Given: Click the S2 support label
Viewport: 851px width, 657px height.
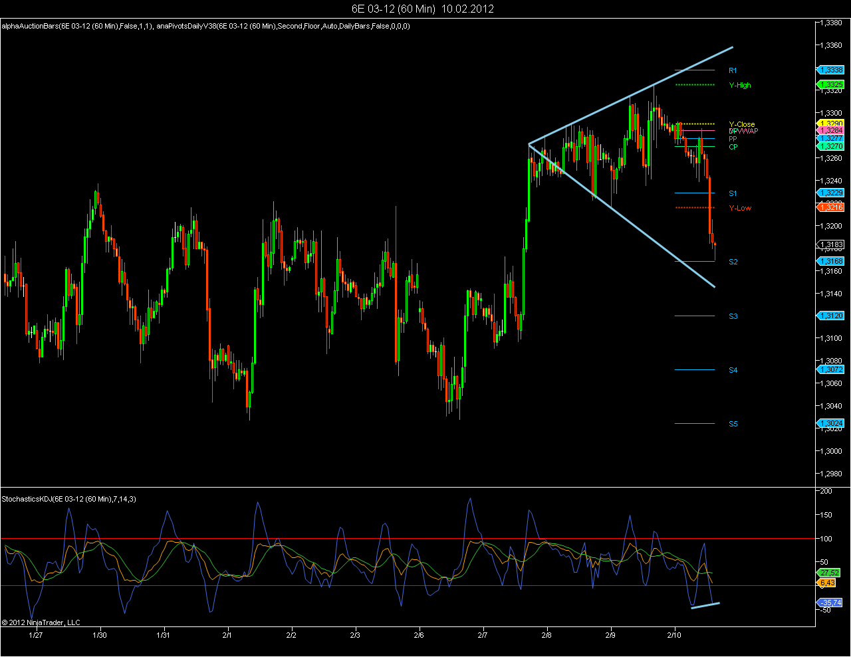Looking at the screenshot, I should pyautogui.click(x=733, y=262).
